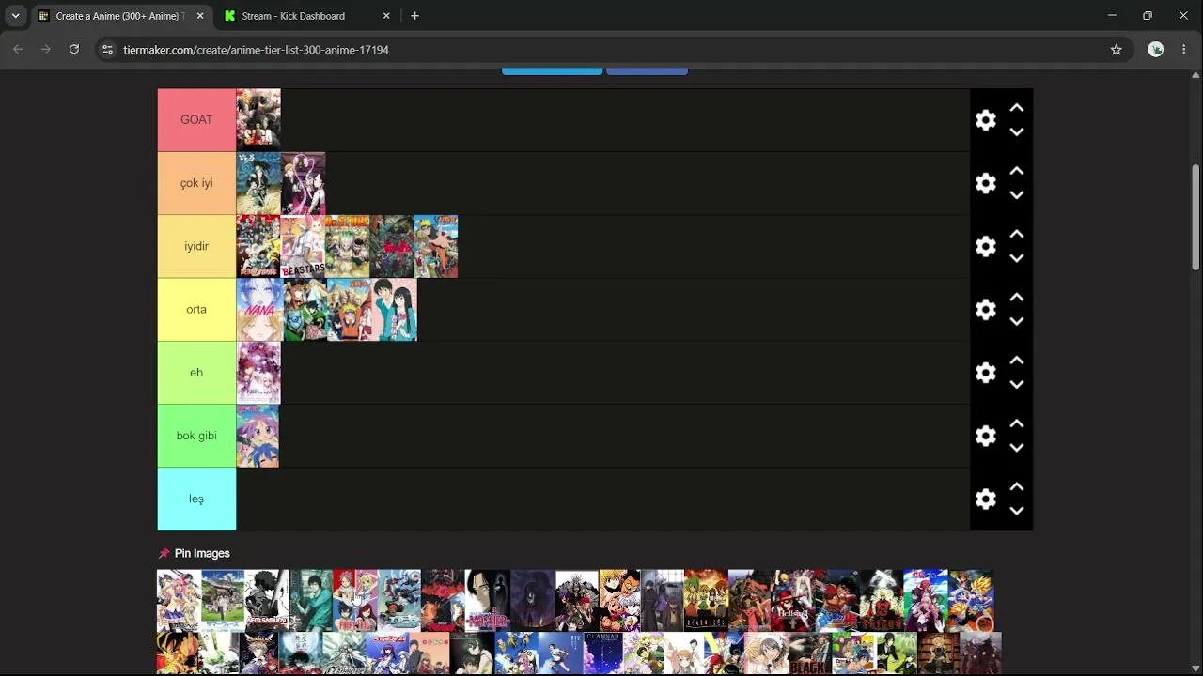Screen dimensions: 1203x676
Task: Switch to the Stream - Kick Dashboard tab
Action: [308, 16]
